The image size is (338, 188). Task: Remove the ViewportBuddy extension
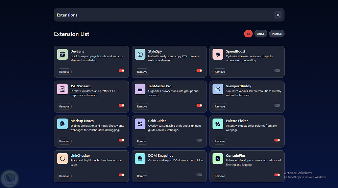[x=220, y=106]
